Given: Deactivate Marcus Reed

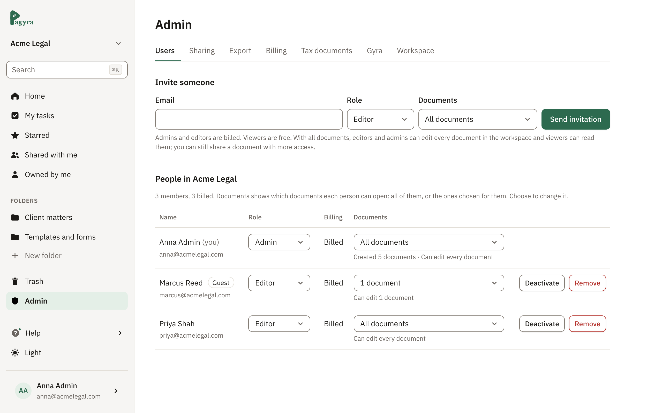Looking at the screenshot, I should tap(542, 283).
